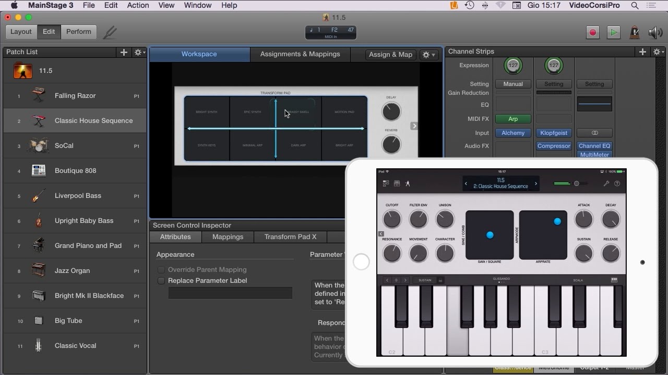Open the Workspace gear dropdown menu
Image resolution: width=668 pixels, height=375 pixels.
point(428,54)
